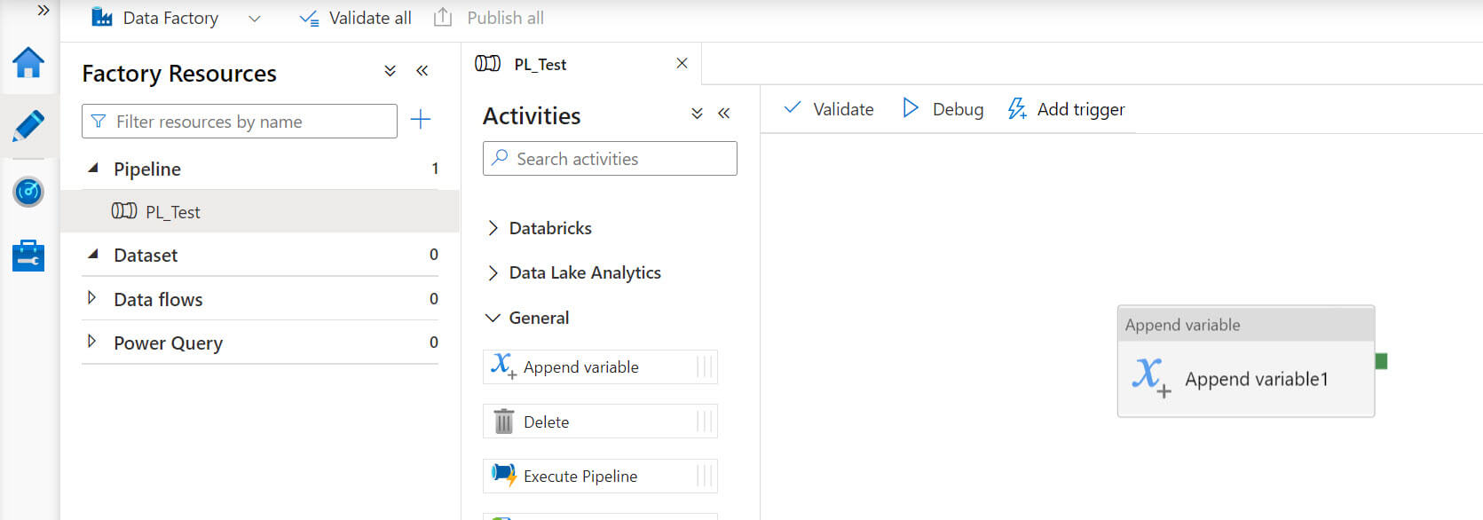Click Add trigger in pipeline toolbar

1066,109
